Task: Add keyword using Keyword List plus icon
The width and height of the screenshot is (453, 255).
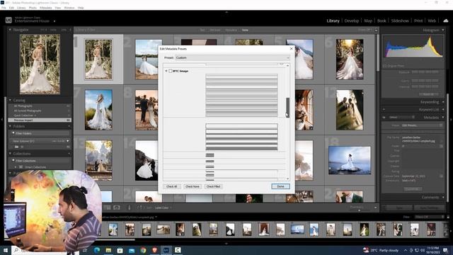Action: pos(384,110)
